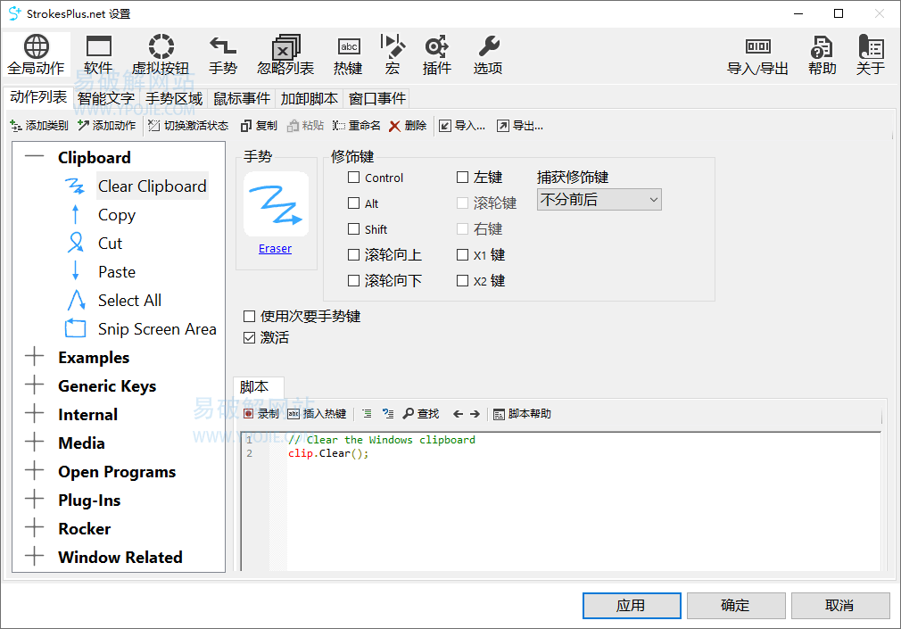The height and width of the screenshot is (629, 901).
Task: Click the 删除 delete toolbar button
Action: point(408,125)
